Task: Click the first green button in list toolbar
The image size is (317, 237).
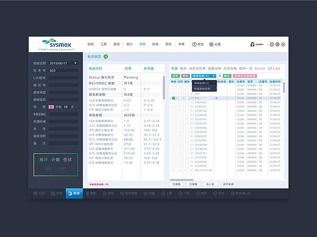Action: [176, 76]
